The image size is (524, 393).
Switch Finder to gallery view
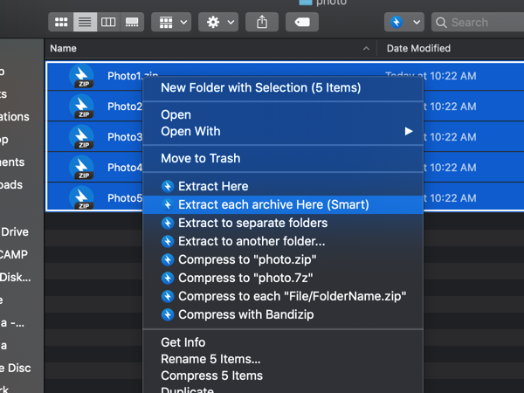132,22
